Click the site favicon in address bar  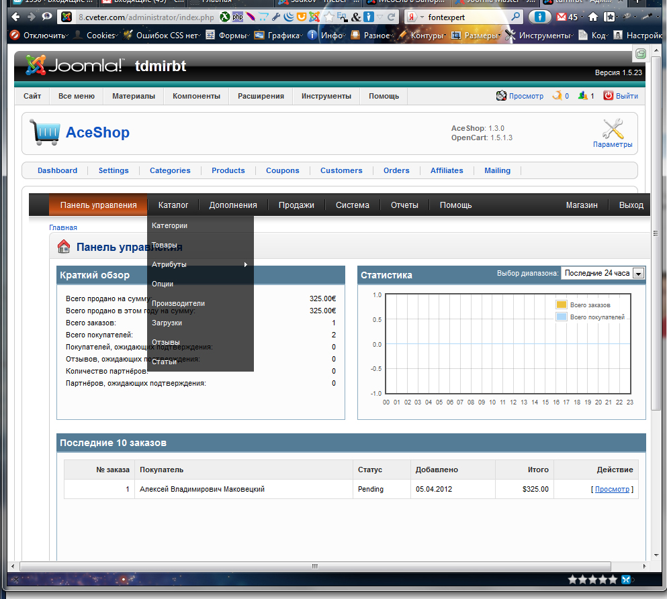click(66, 17)
